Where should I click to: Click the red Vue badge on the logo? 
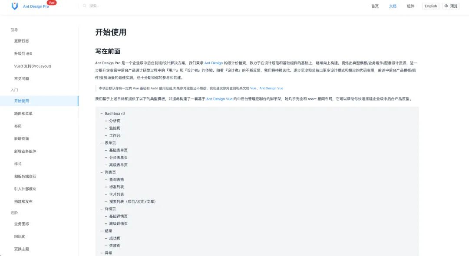[52, 2]
